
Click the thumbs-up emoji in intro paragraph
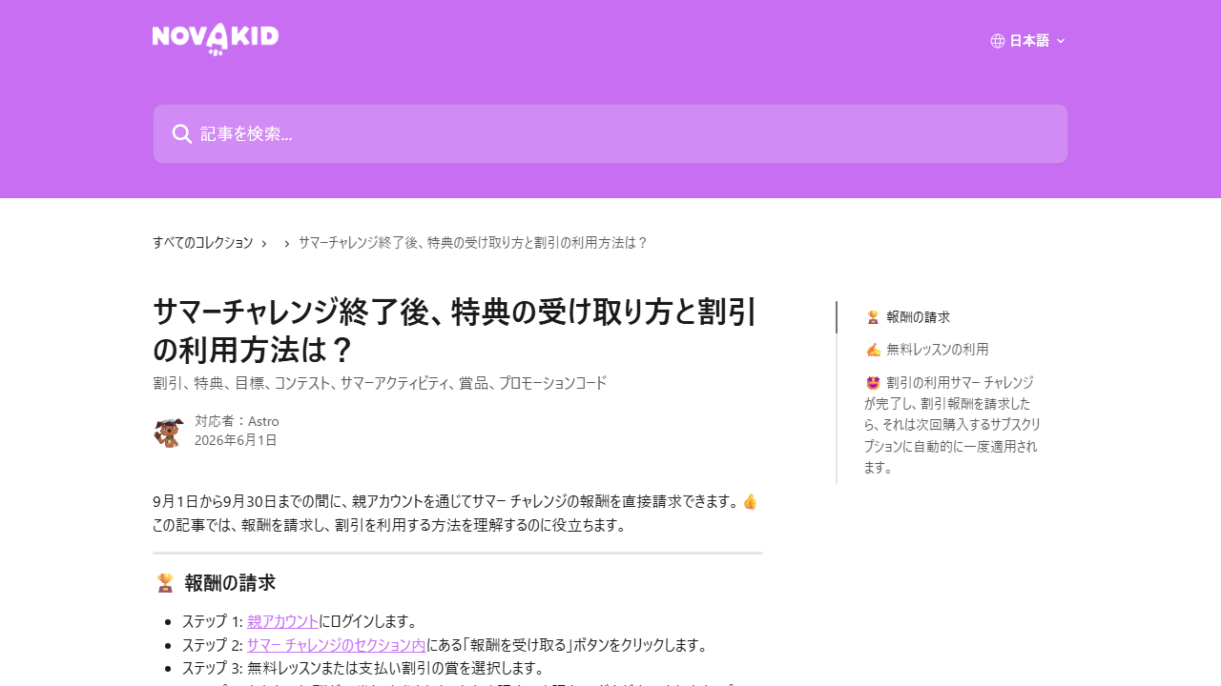click(750, 501)
